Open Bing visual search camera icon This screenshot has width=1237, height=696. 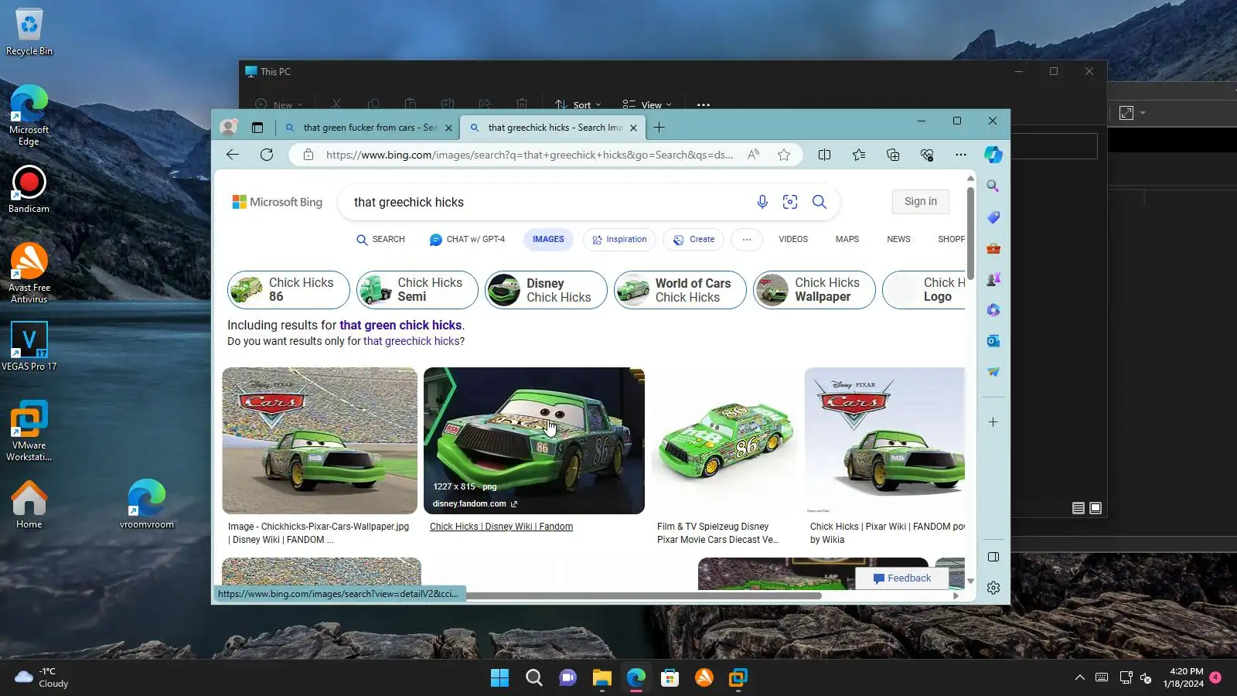click(790, 202)
